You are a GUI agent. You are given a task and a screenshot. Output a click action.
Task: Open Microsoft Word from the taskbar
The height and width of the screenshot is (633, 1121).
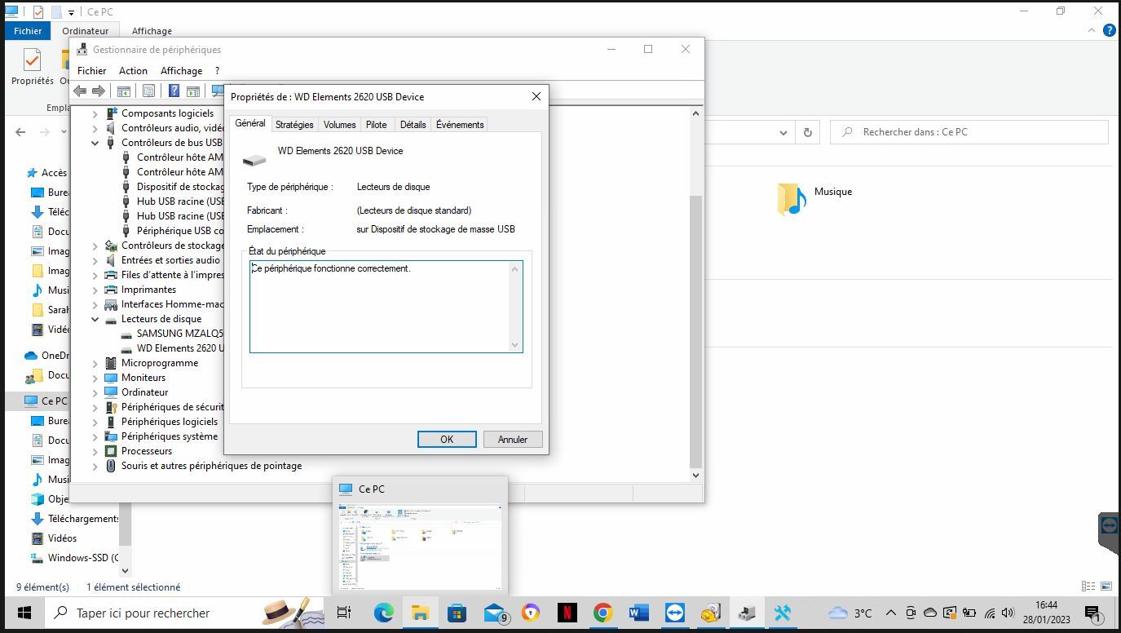pyautogui.click(x=638, y=613)
